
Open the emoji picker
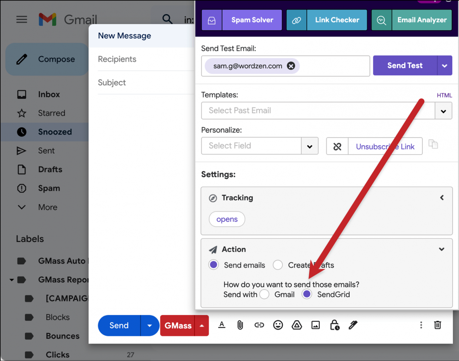click(x=278, y=325)
